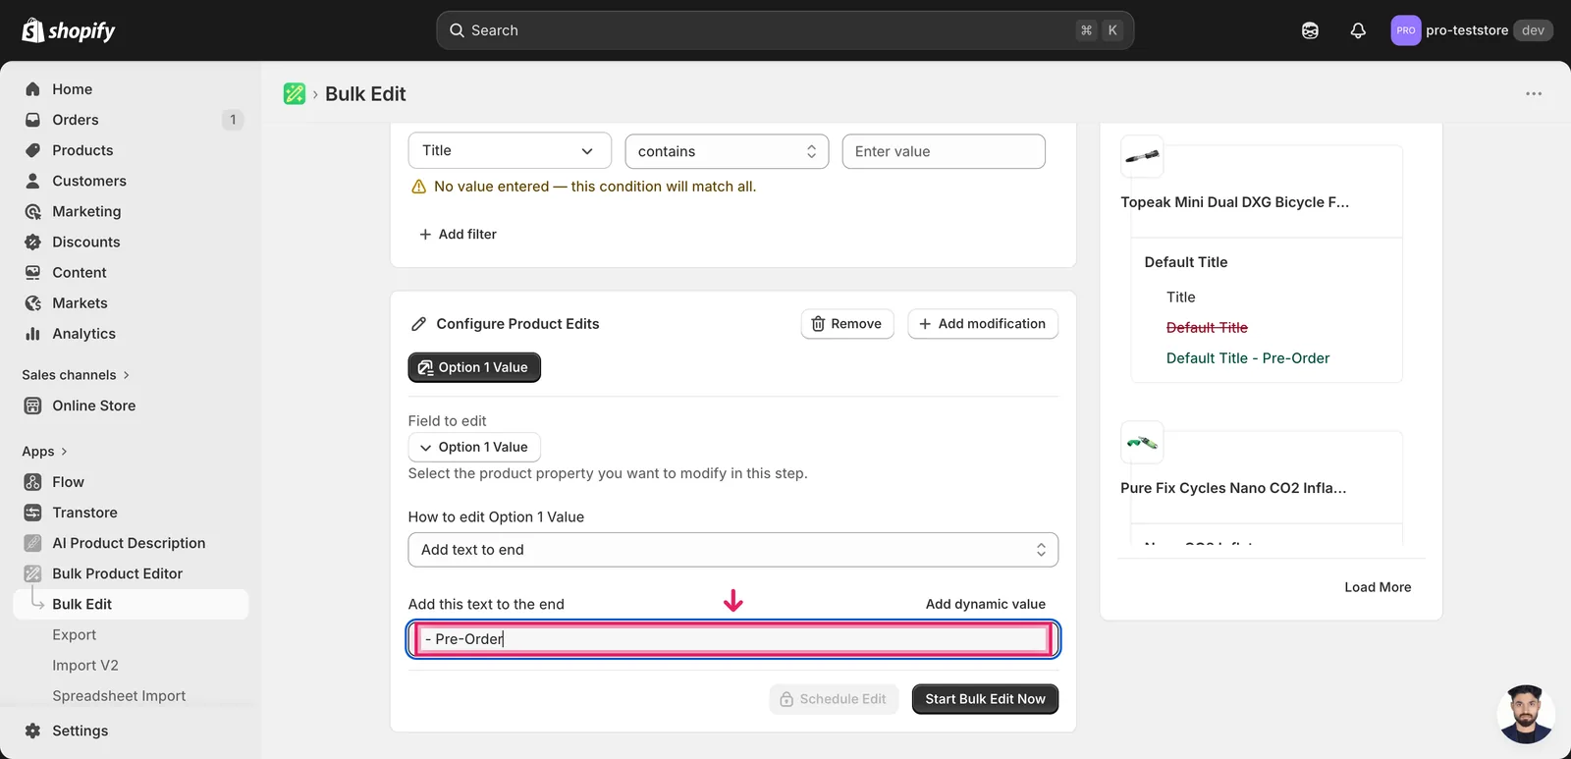Click Add filter
The image size is (1571, 759).
[458, 234]
